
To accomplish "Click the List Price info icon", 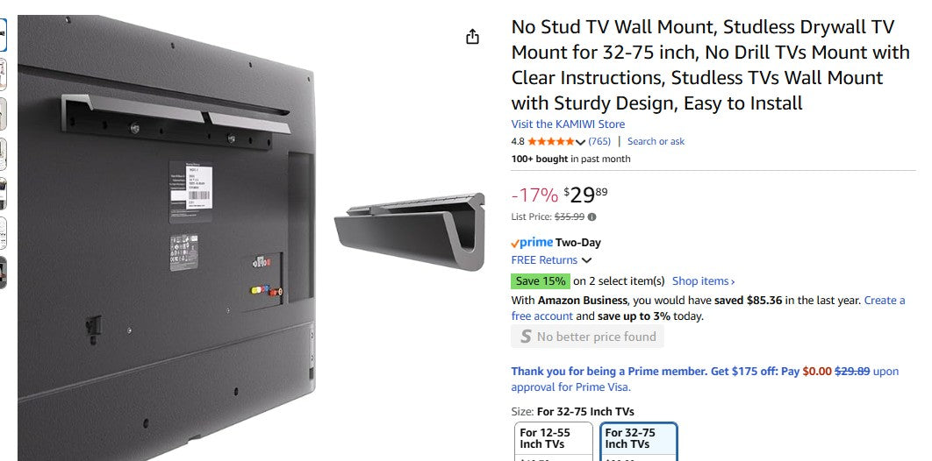I will 591,217.
